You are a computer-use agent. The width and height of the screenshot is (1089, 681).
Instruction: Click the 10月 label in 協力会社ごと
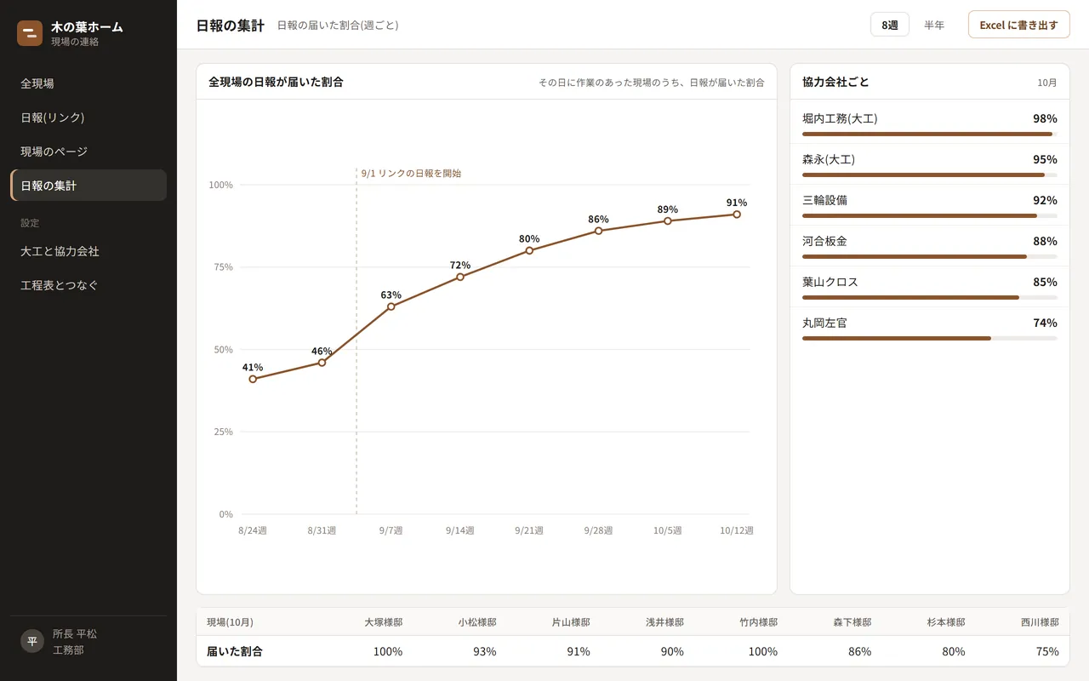click(x=1047, y=83)
